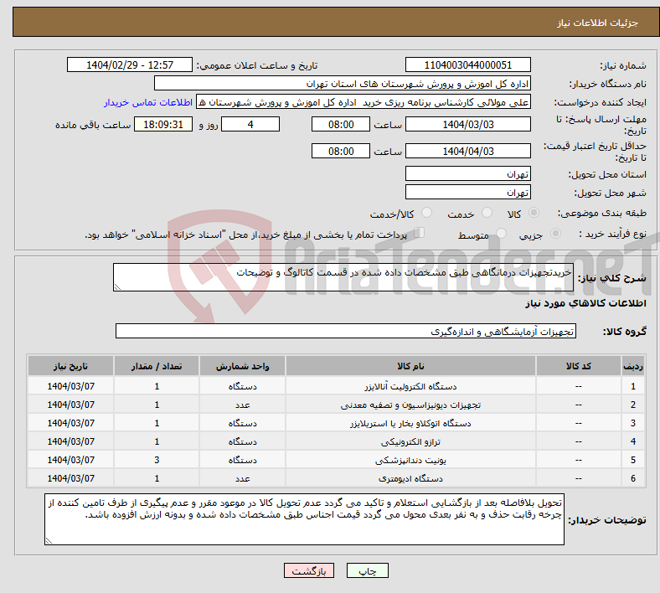Click the price validity time field 08:00
This screenshot has width=660, height=593.
coord(341,151)
